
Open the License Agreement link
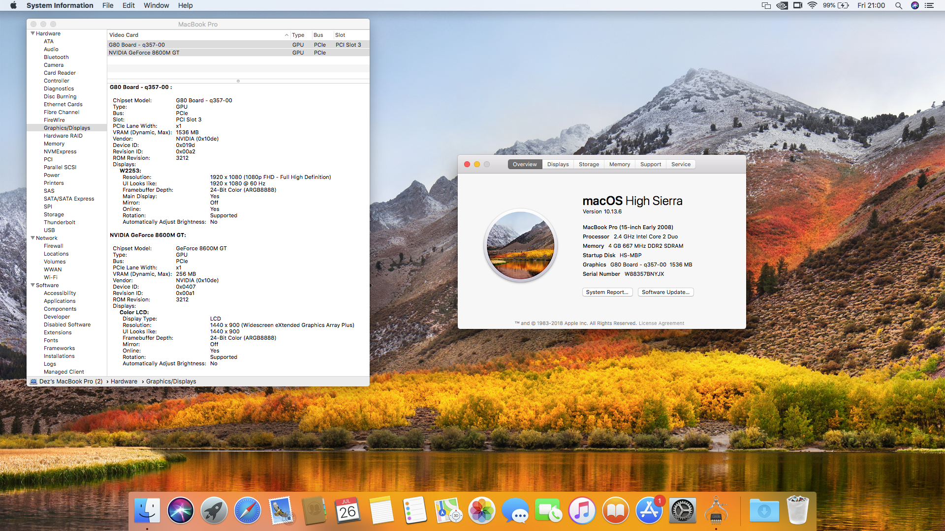[x=661, y=324]
